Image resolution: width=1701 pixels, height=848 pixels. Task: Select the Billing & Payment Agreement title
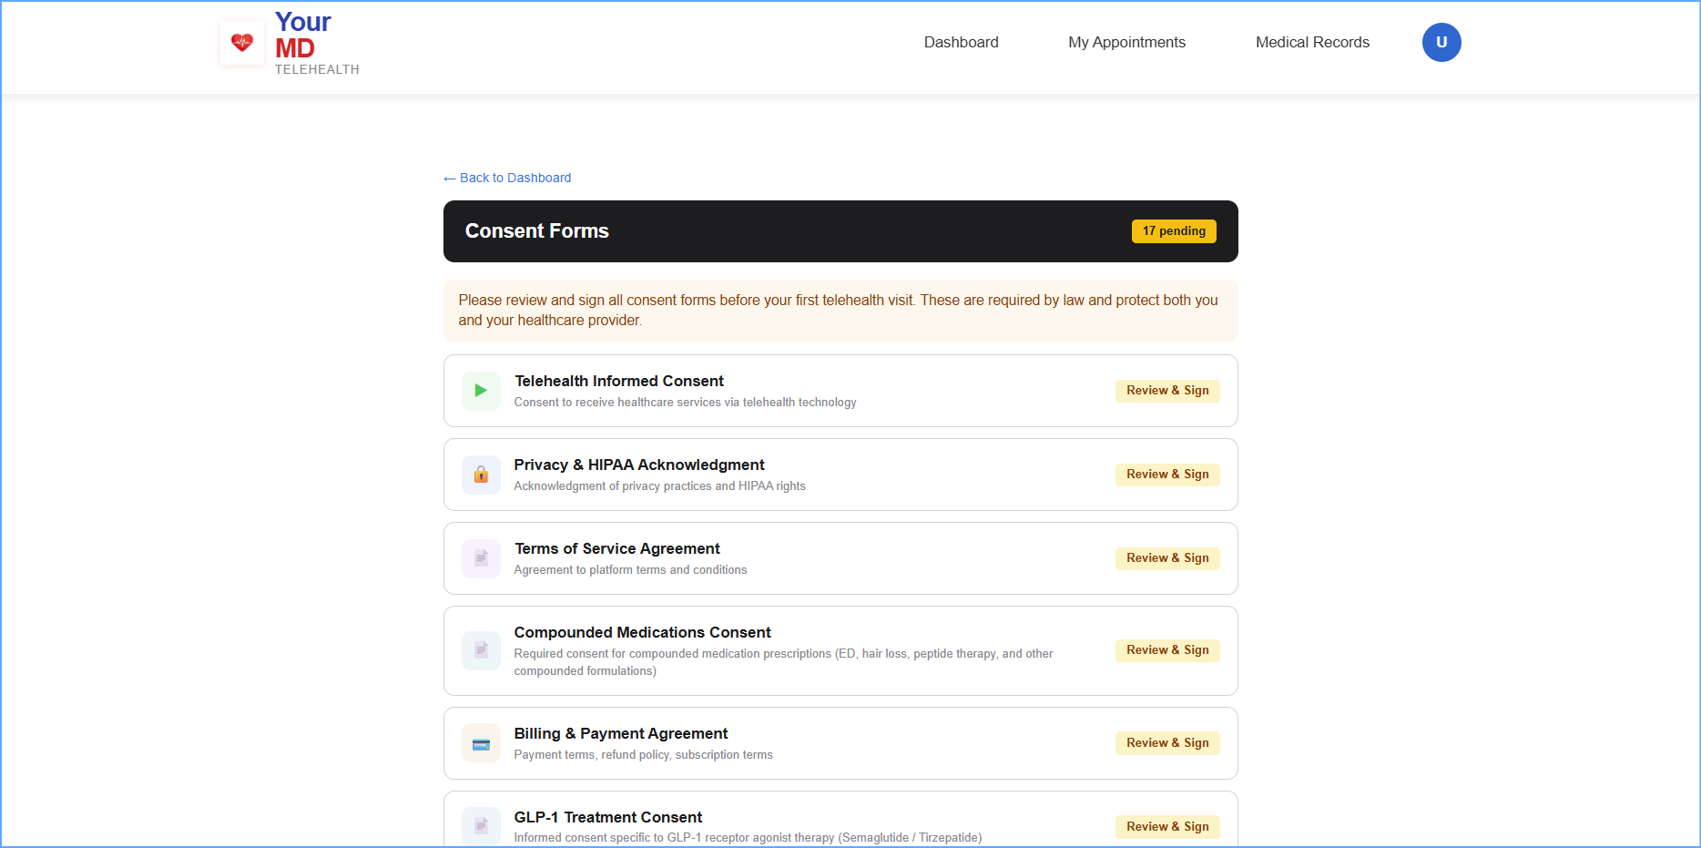(x=621, y=733)
